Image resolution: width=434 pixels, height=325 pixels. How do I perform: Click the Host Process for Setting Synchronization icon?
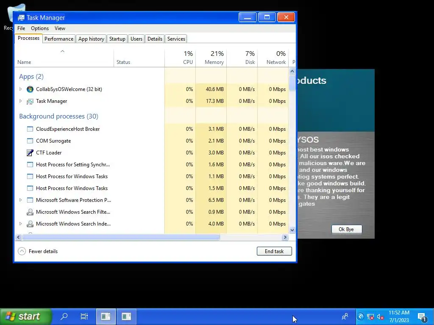pyautogui.click(x=30, y=165)
